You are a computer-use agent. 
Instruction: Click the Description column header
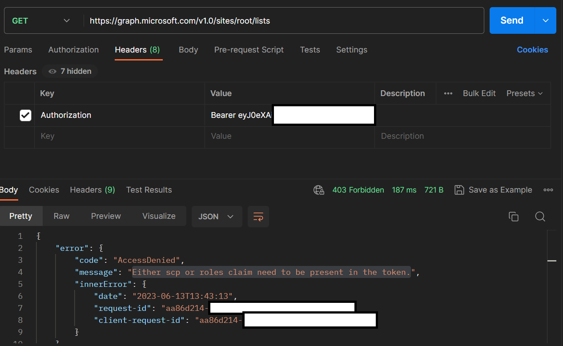[402, 93]
